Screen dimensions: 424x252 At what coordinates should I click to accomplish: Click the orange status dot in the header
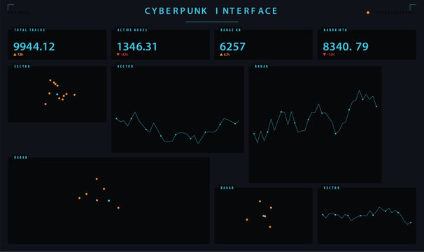(368, 13)
